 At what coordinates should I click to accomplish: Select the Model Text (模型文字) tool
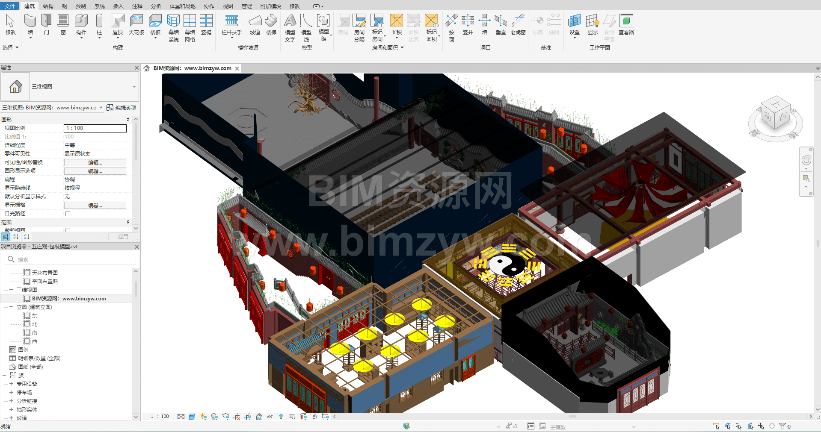click(x=290, y=28)
